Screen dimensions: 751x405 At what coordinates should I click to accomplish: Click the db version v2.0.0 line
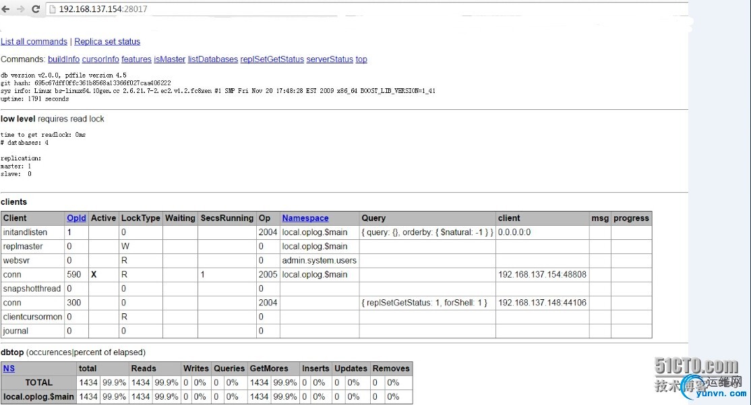[x=63, y=75]
